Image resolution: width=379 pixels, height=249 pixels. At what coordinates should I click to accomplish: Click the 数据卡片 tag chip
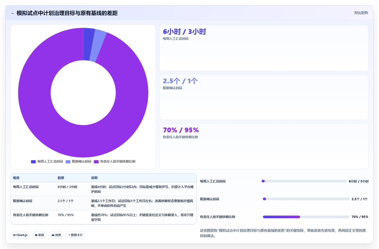pyautogui.click(x=75, y=235)
